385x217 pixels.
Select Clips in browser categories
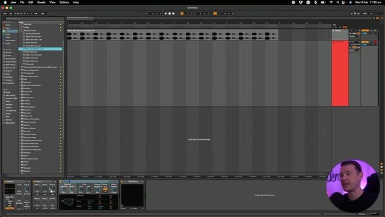coord(8,74)
